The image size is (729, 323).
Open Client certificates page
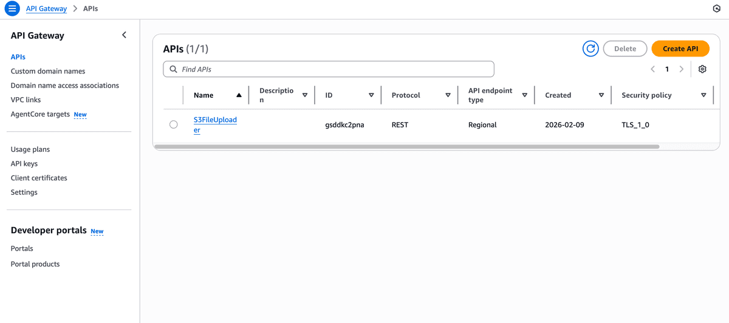point(39,178)
